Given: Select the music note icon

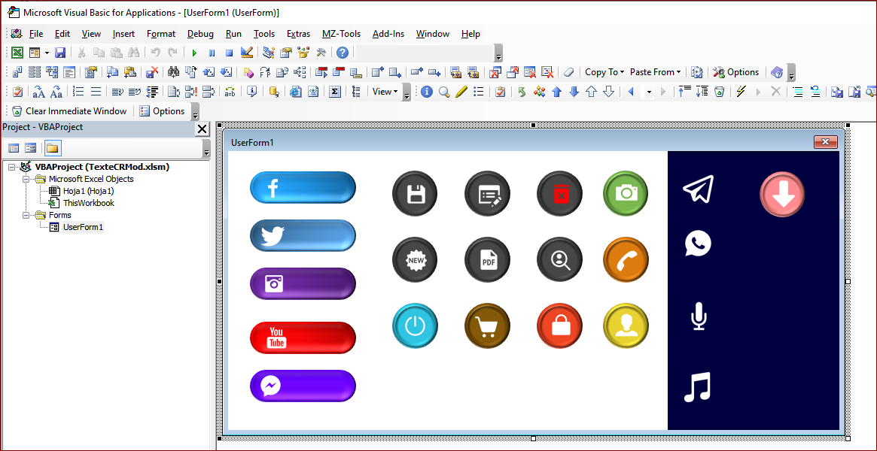Looking at the screenshot, I should tap(698, 387).
